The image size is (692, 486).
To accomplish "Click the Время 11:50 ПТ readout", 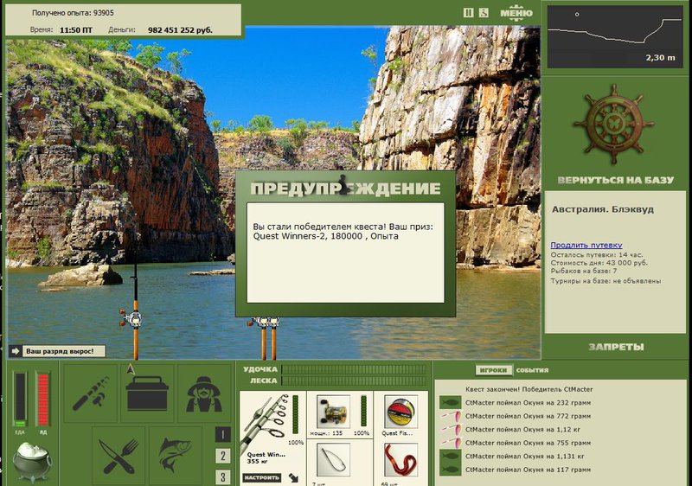I will [61, 30].
